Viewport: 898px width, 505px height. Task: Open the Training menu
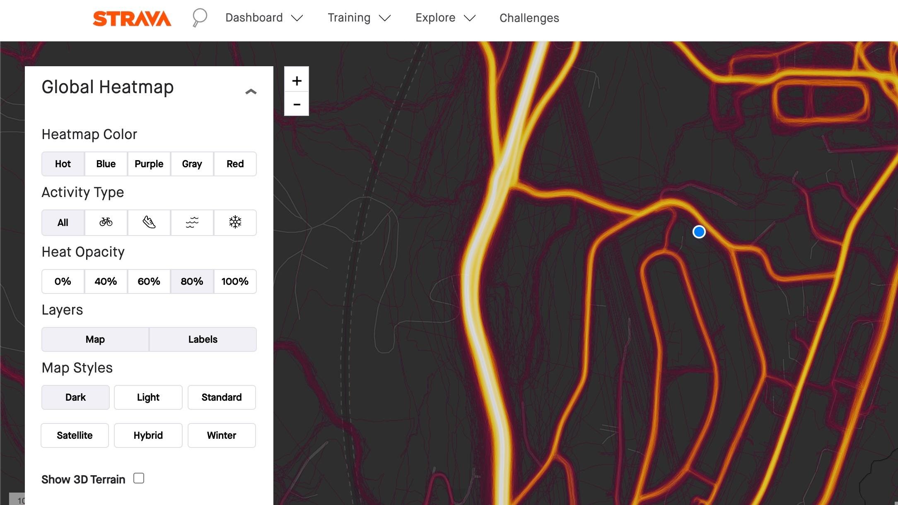click(359, 18)
